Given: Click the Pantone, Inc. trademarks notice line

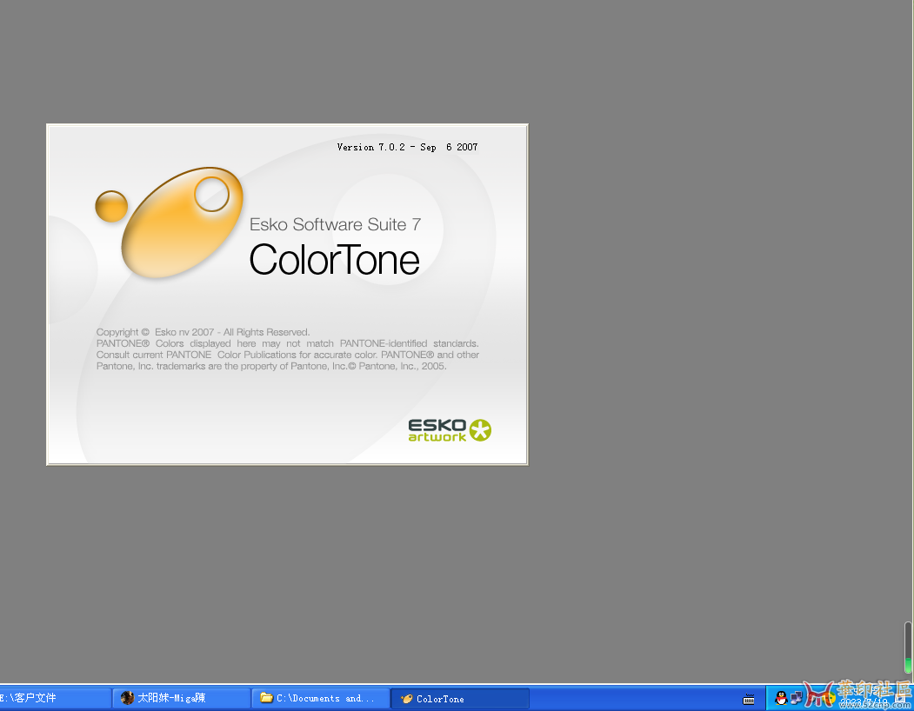Looking at the screenshot, I should click(x=271, y=367).
